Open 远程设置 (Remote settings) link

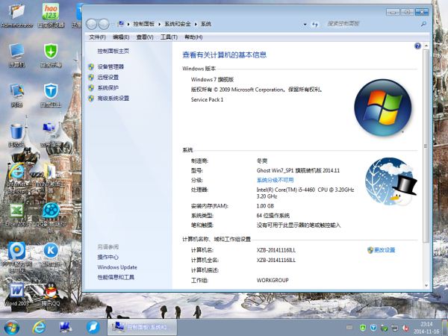[108, 77]
